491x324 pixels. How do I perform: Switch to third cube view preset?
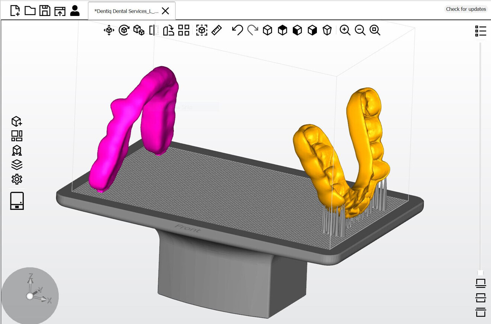coord(297,30)
